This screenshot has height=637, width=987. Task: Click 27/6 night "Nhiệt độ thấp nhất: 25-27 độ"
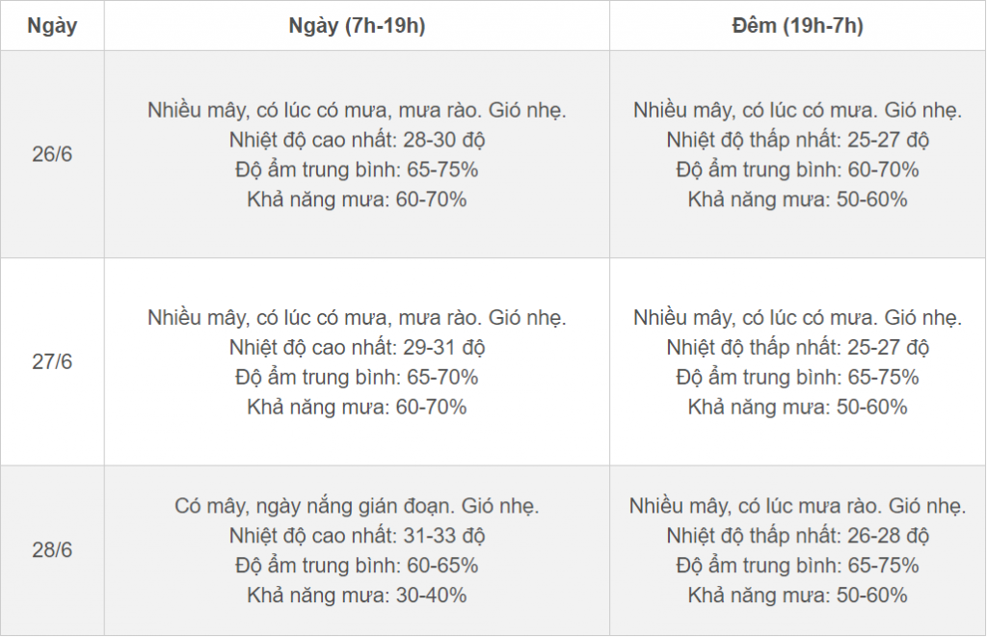[x=797, y=347]
